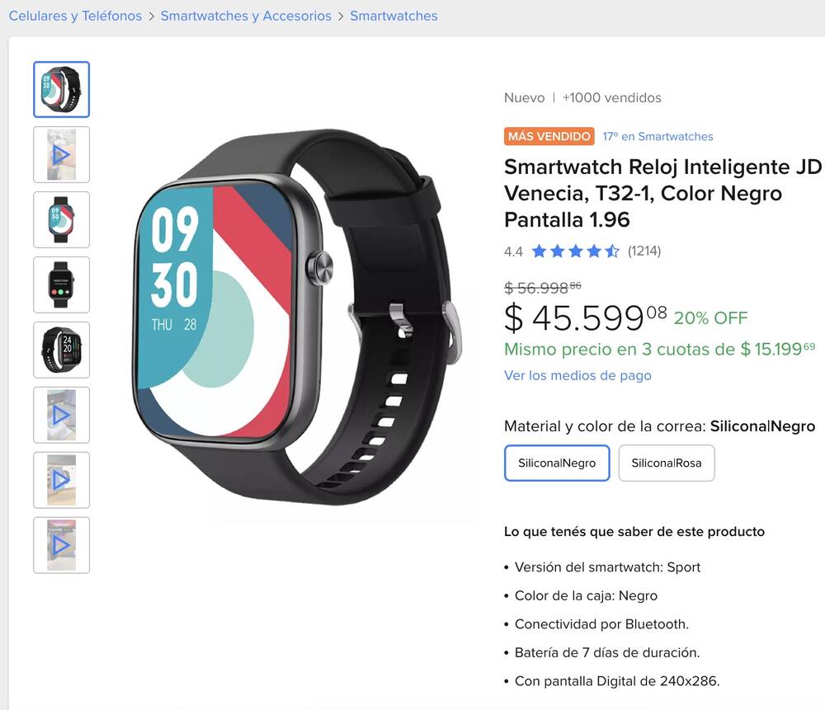
Task: Play the seventh gallery video thumbnail
Action: click(62, 480)
